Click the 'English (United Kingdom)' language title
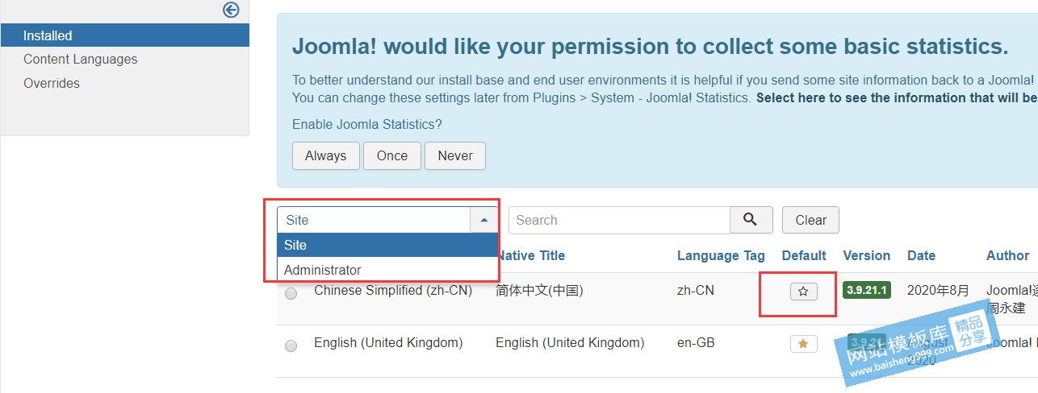1038x393 pixels. pos(388,342)
